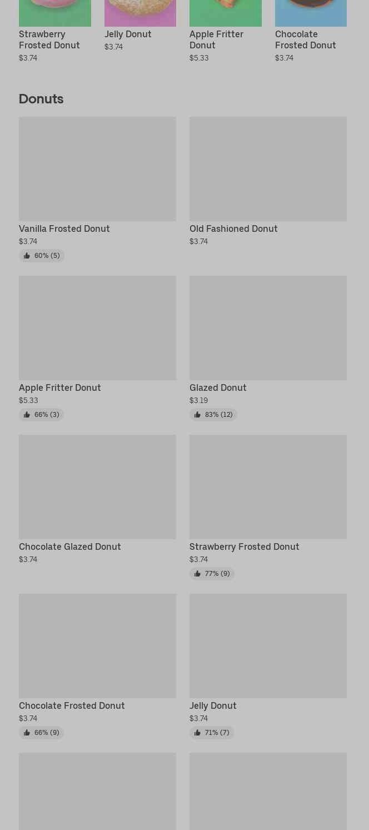
Task: Click thumbs-up icon under Vanilla Frosted Donut
Action: [x=27, y=256]
